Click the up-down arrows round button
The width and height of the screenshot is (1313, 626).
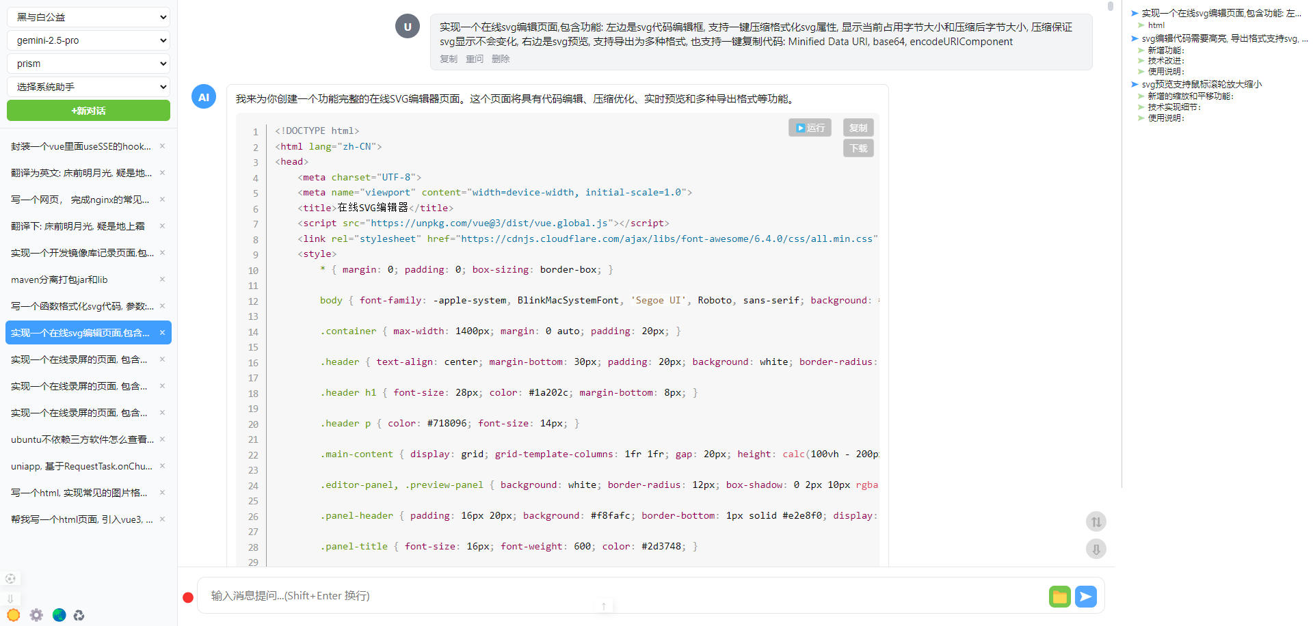click(1096, 522)
